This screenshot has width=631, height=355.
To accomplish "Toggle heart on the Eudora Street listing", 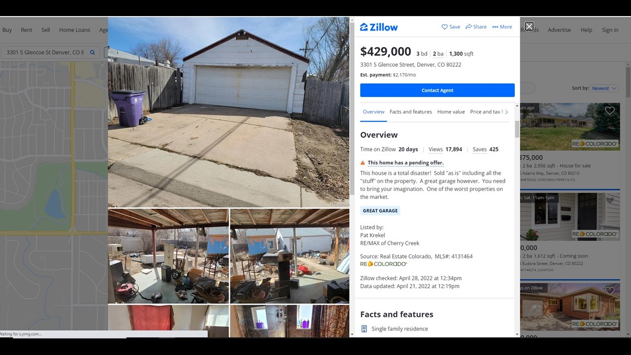I will coord(609,200).
